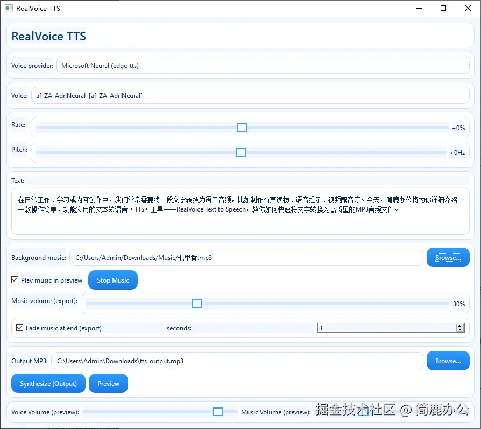Click the 30% music volume value

coord(459,304)
